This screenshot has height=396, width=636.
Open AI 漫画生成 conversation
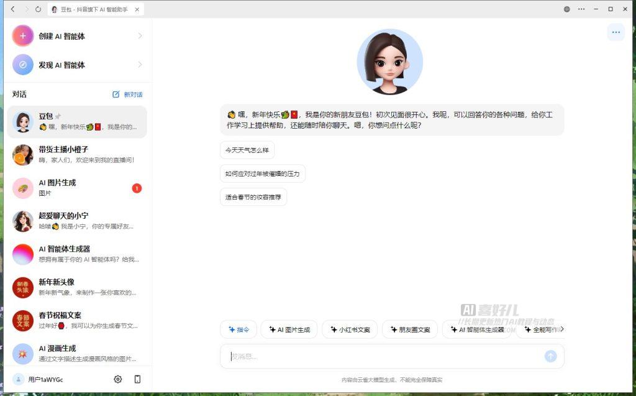[x=77, y=354]
